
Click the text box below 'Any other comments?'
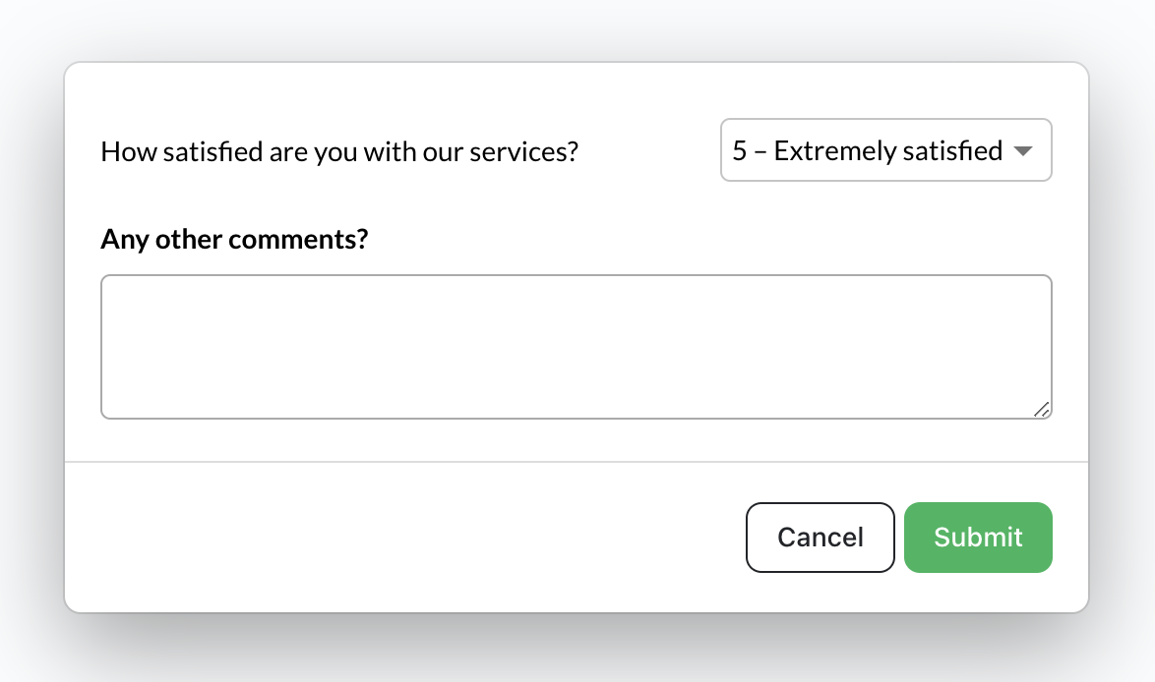[x=576, y=346]
